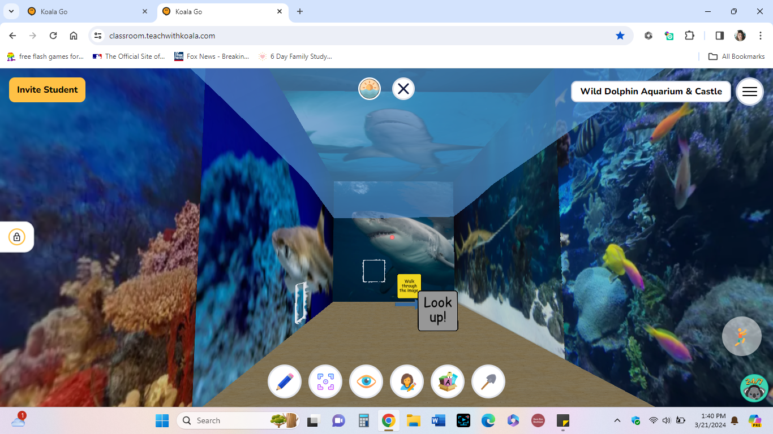The width and height of the screenshot is (773, 434).
Task: Select the pencil drawing tool
Action: click(284, 381)
